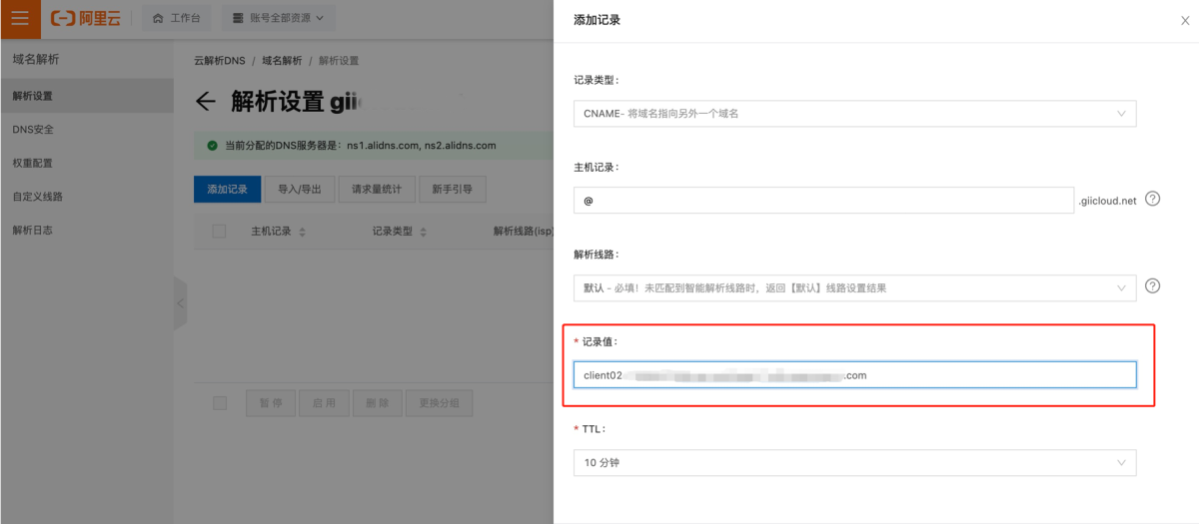Sort by 记录类型 column arrows
This screenshot has width=1199, height=524.
point(424,232)
